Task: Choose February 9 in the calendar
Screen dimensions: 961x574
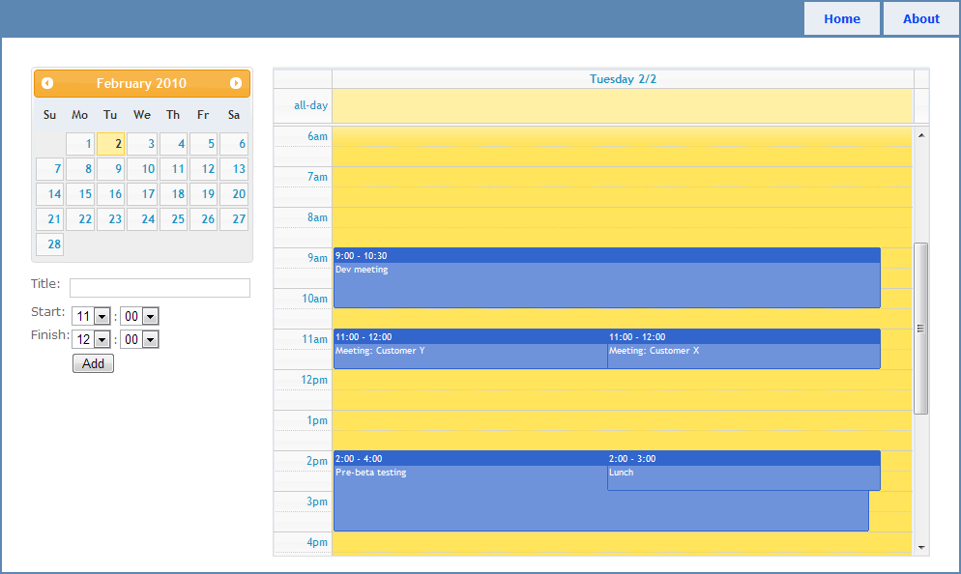Action: 110,169
